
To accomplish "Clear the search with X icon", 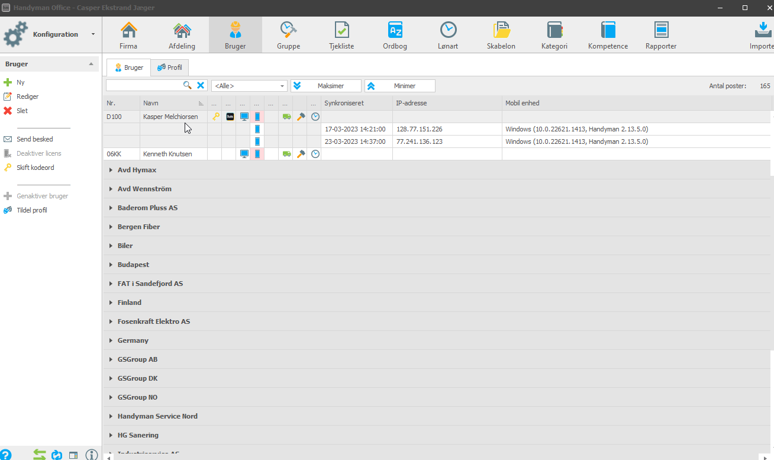I will pyautogui.click(x=201, y=85).
